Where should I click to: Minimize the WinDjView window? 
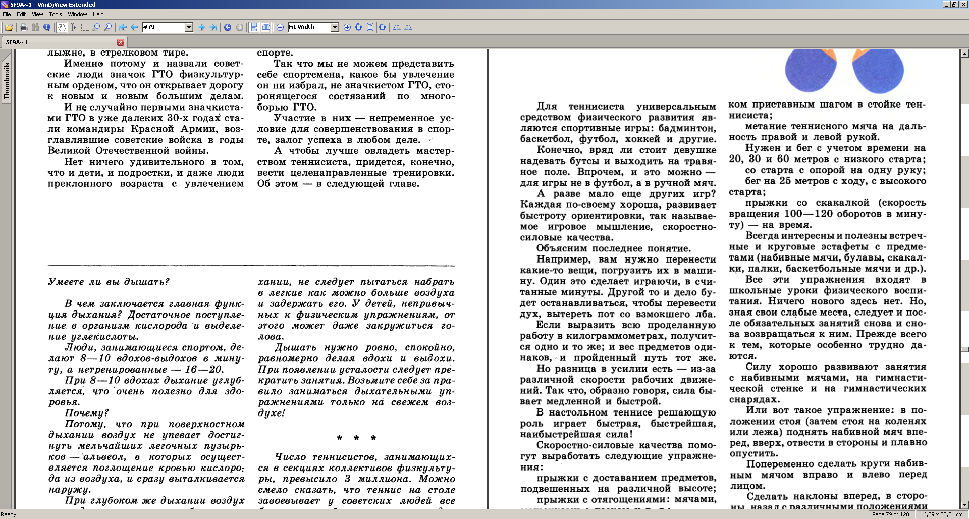946,5
